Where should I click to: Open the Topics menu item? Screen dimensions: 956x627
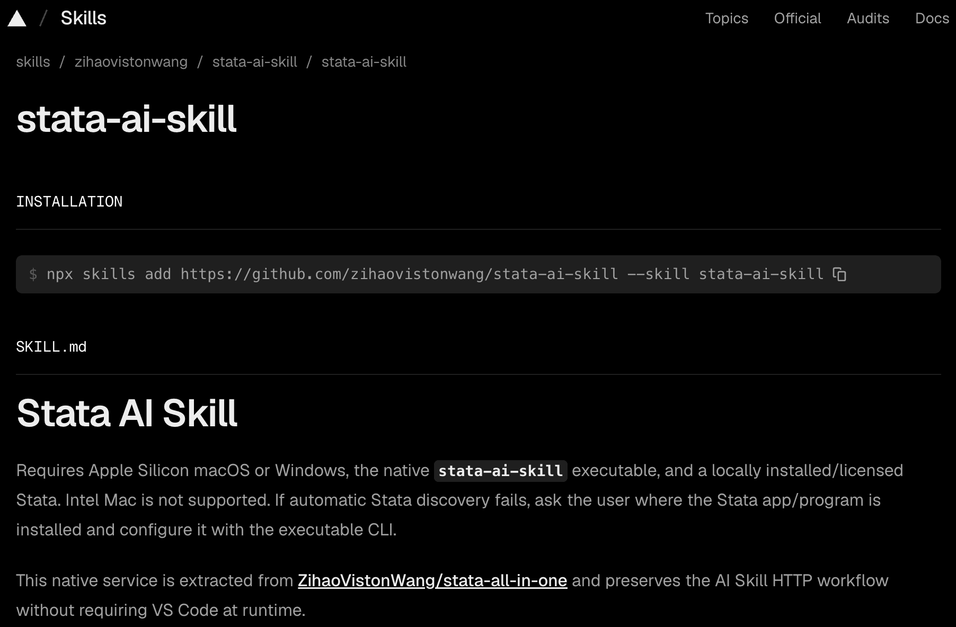727,18
